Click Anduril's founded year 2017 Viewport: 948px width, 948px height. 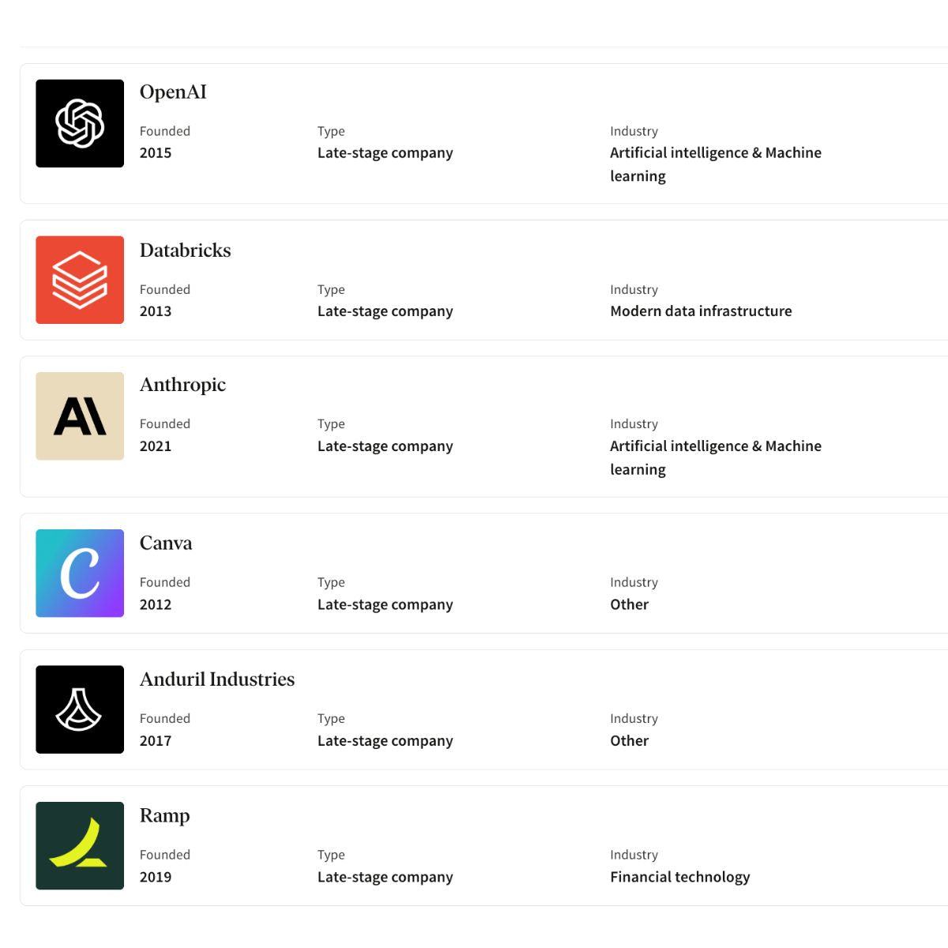click(156, 741)
